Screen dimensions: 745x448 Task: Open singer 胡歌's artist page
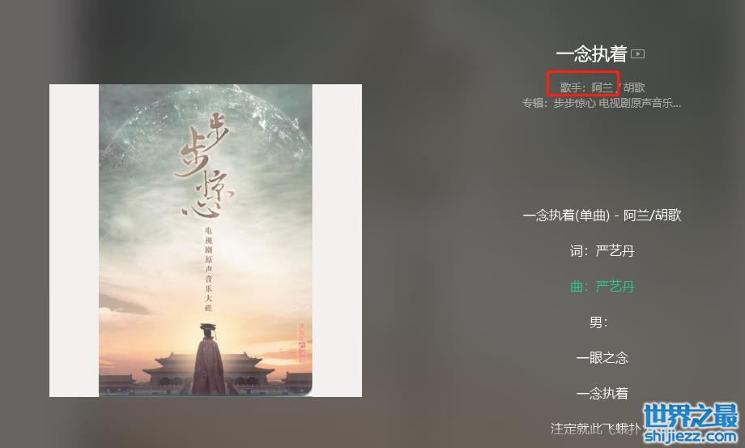coord(634,87)
